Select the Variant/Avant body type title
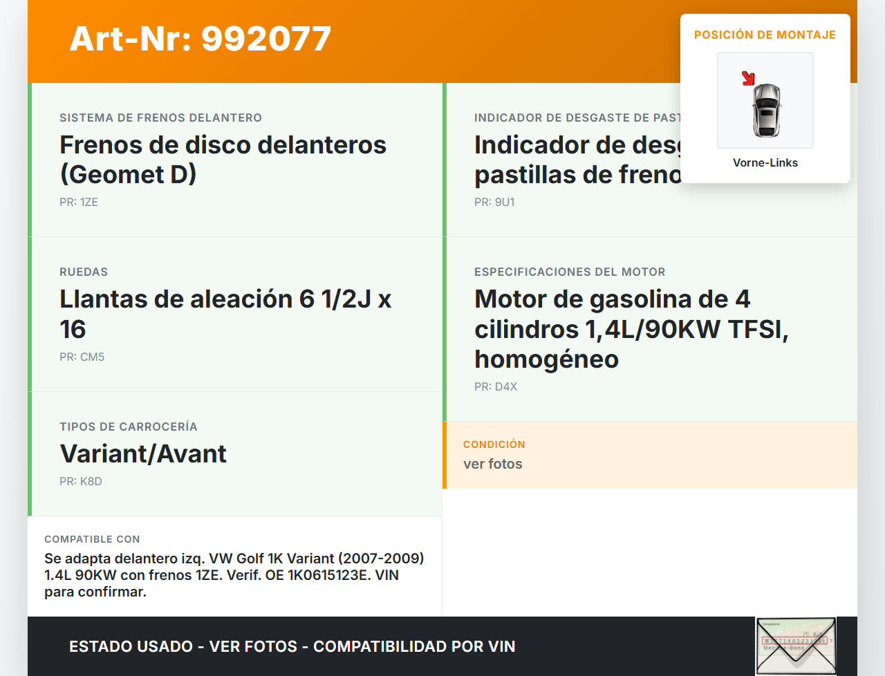Image resolution: width=885 pixels, height=676 pixels. pyautogui.click(x=143, y=453)
